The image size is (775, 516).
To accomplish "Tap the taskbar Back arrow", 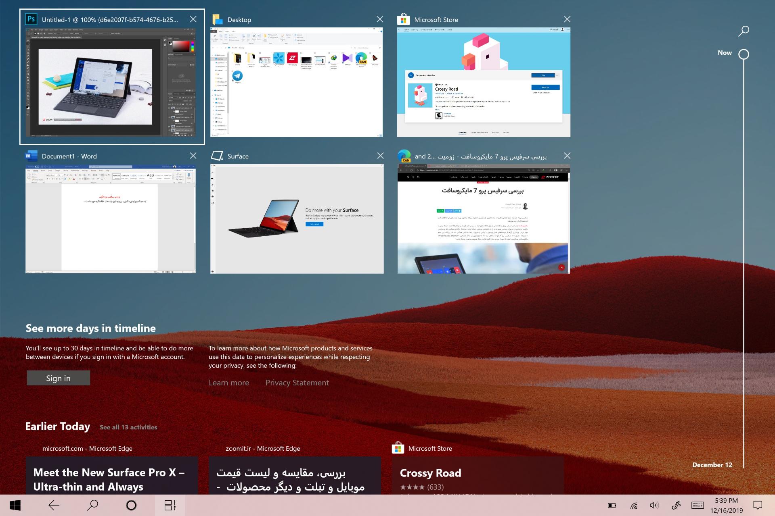I will (x=54, y=505).
